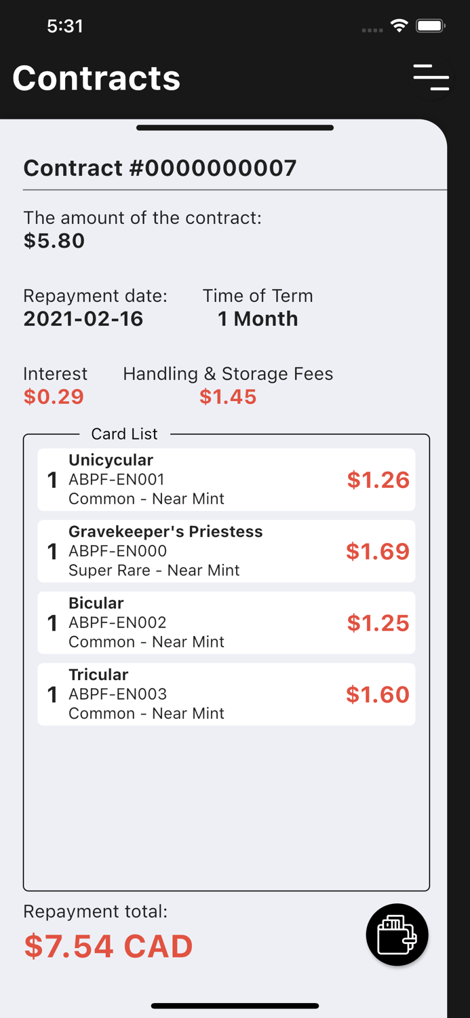Open Contract #0000000007 header

point(160,168)
